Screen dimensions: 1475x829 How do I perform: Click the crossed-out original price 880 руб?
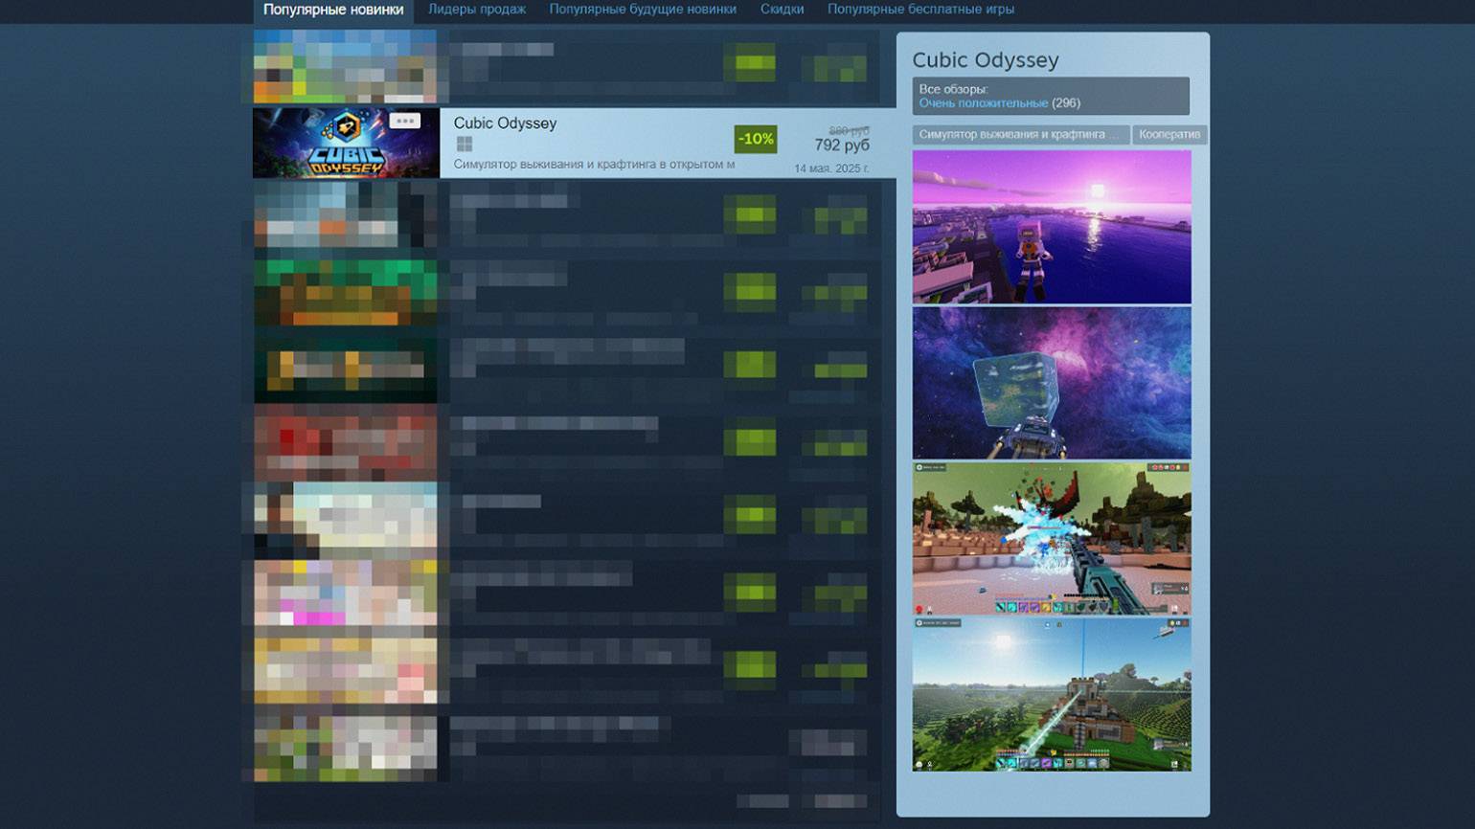tap(849, 130)
